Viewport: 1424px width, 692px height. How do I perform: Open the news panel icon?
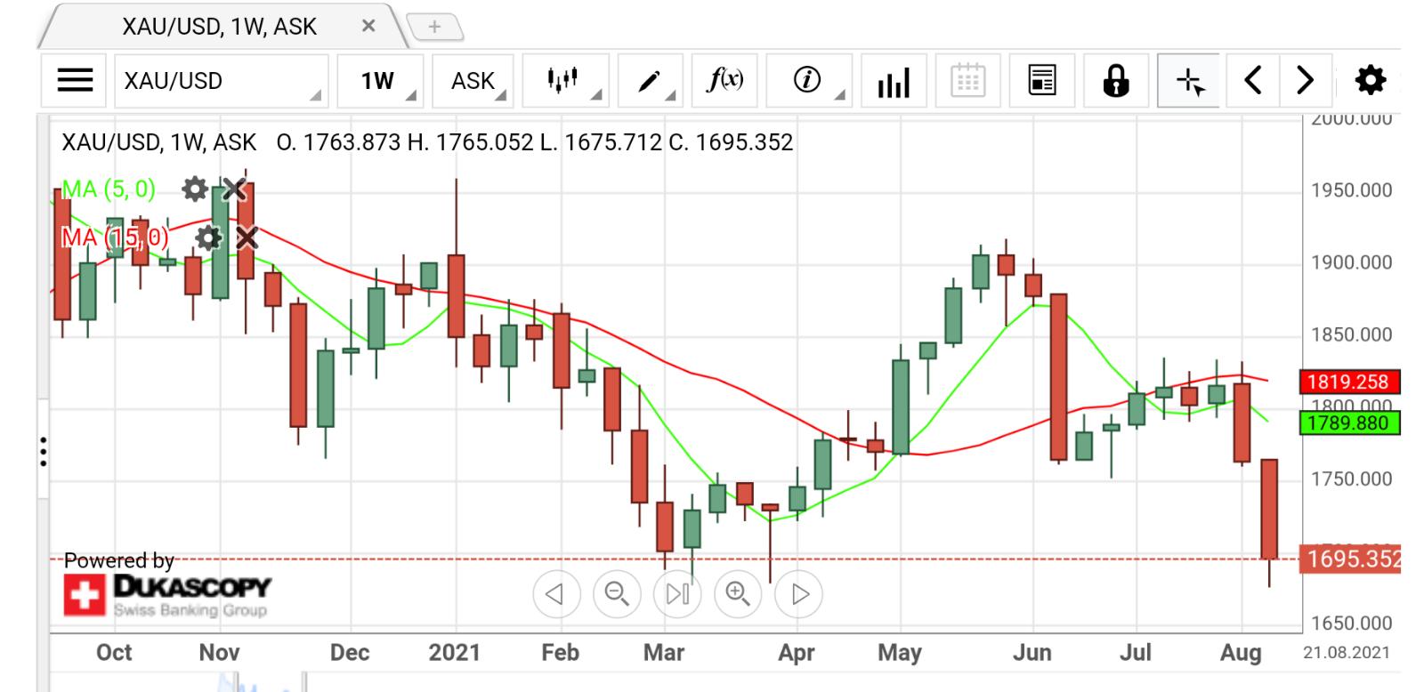tap(1041, 81)
